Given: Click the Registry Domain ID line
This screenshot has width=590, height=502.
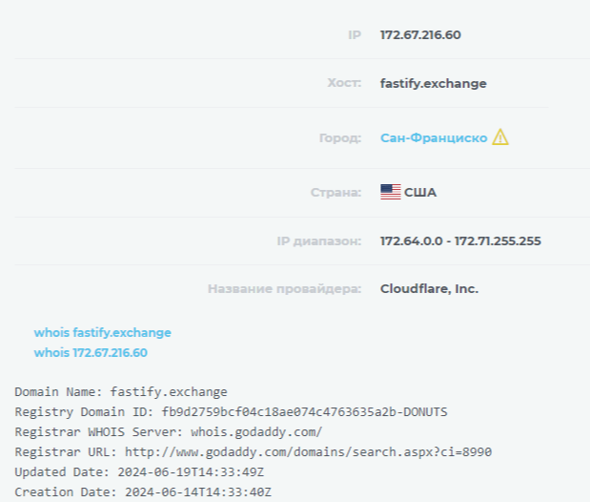Looking at the screenshot, I should 231,411.
